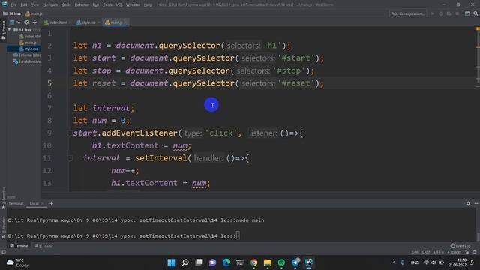Image resolution: width=480 pixels, height=270 pixels.
Task: Open Spotify from taskbar
Action: [281, 262]
